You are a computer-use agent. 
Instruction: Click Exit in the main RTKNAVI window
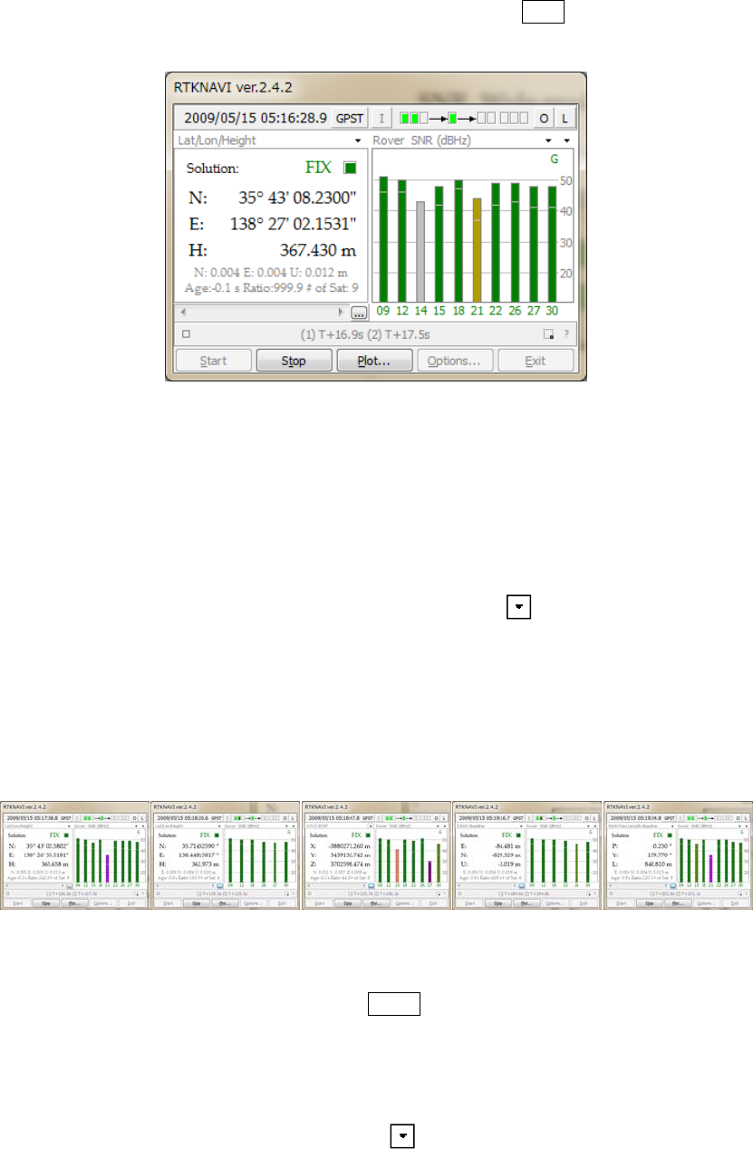536,361
